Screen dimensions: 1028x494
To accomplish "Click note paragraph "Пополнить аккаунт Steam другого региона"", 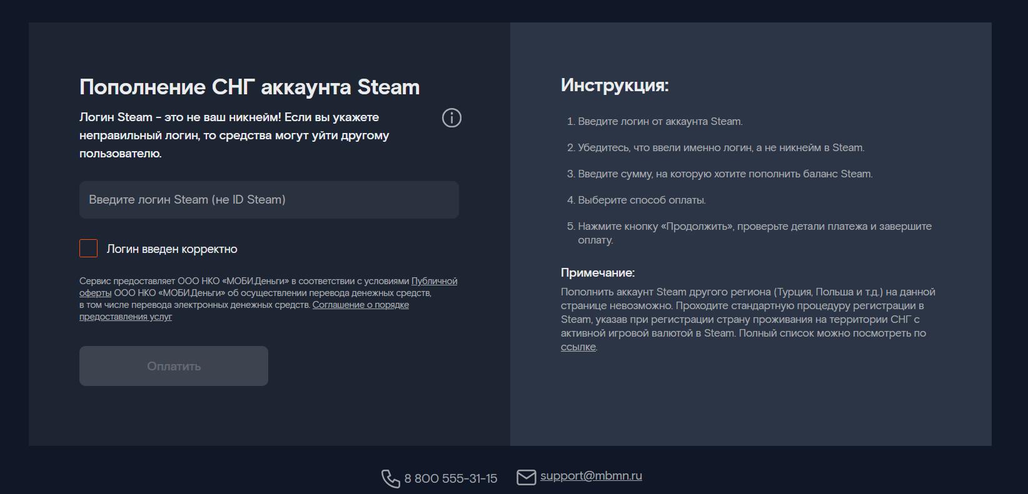I will [748, 319].
